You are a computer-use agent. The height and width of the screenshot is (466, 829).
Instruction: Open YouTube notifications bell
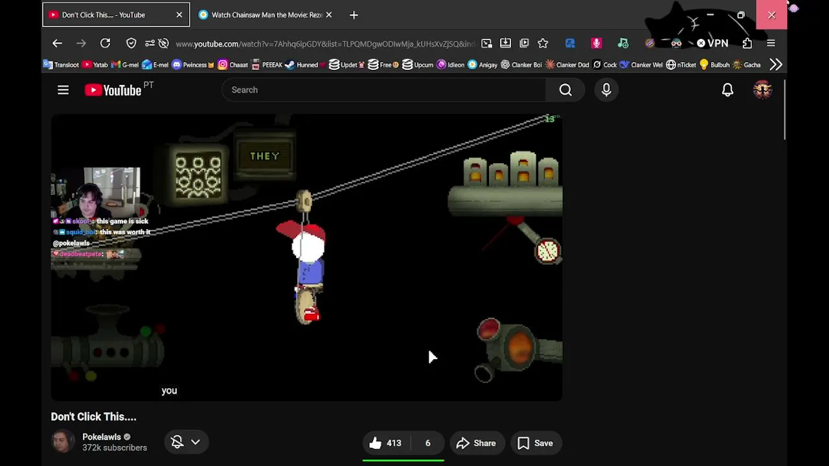(727, 90)
